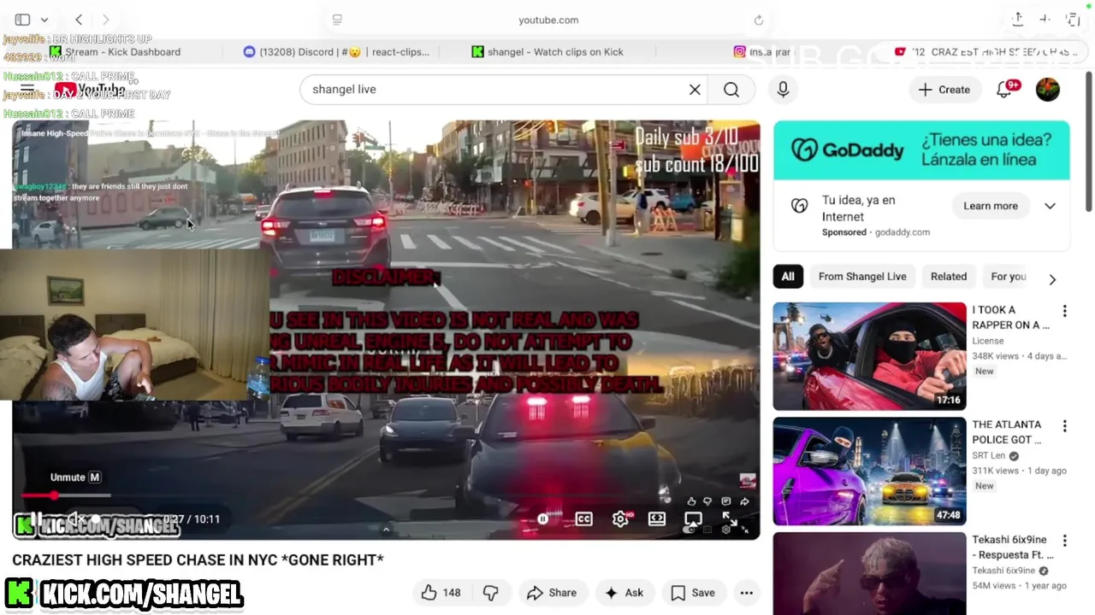This screenshot has height=615, width=1095.
Task: Enter fullscreen on the video player
Action: (730, 518)
